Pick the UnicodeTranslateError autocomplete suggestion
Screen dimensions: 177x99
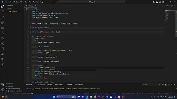tap(60, 74)
